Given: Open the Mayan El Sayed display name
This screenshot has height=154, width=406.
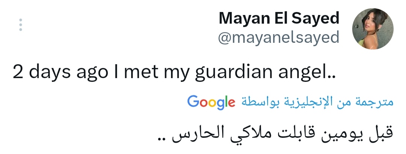Looking at the screenshot, I should tap(279, 18).
